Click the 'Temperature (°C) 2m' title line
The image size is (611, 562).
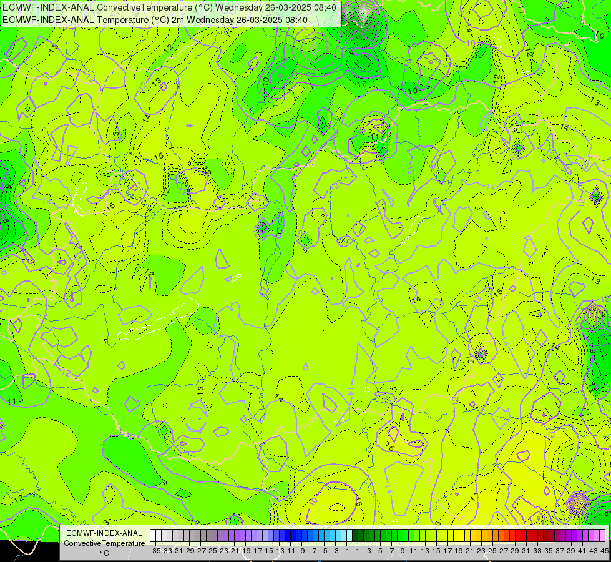coord(155,20)
